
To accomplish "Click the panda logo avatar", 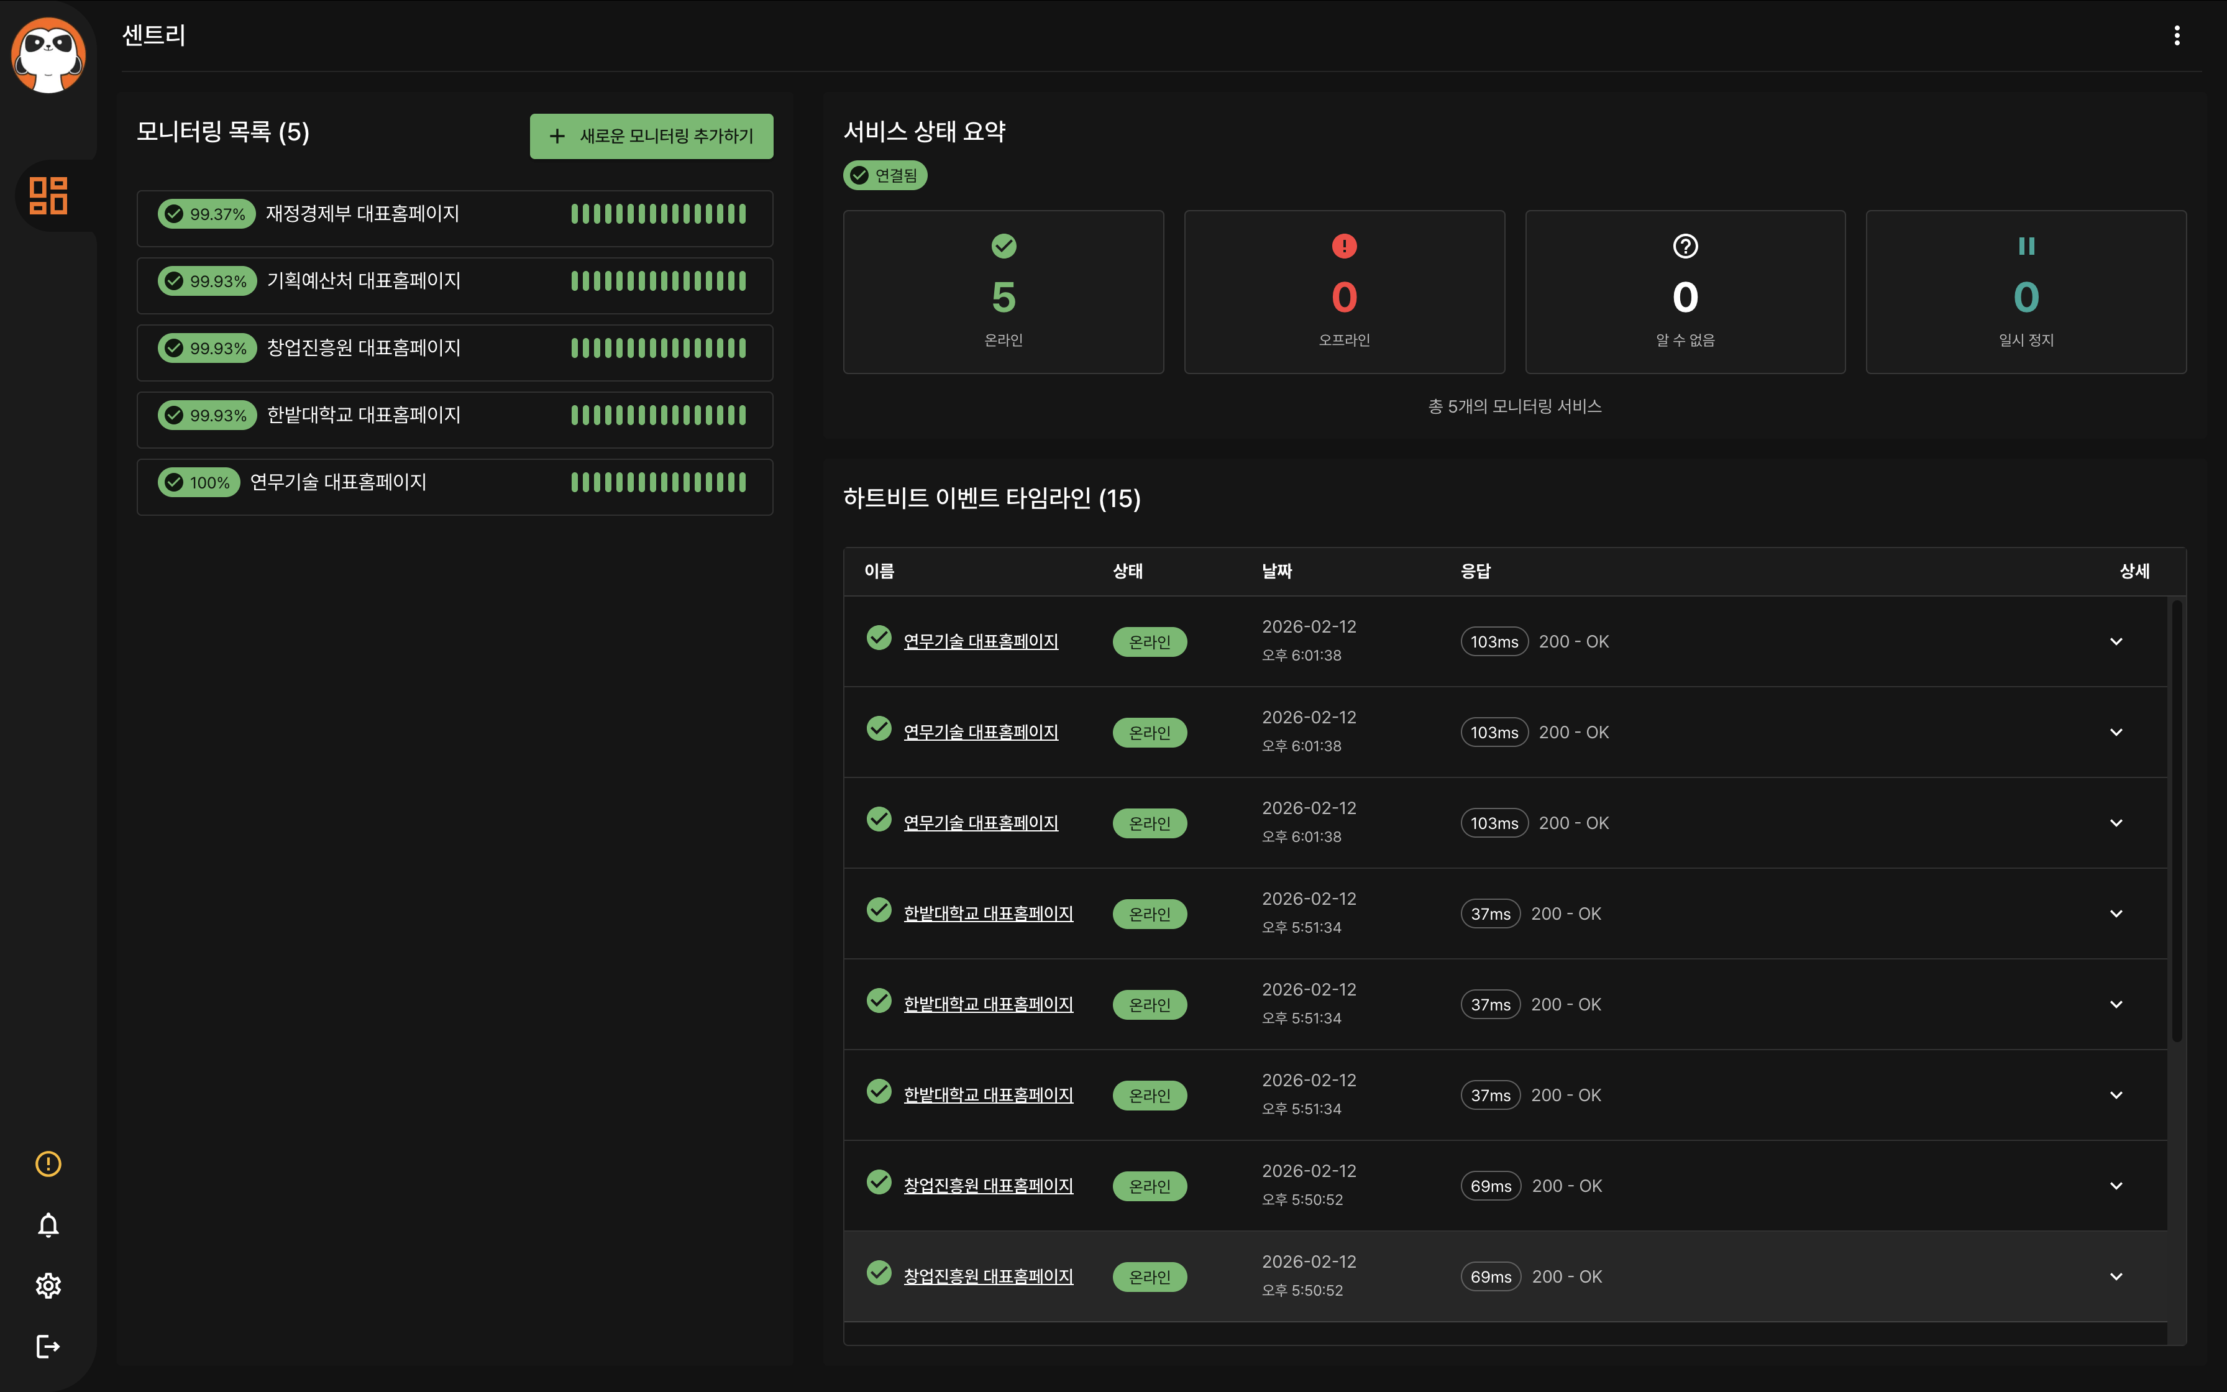I will click(x=48, y=55).
